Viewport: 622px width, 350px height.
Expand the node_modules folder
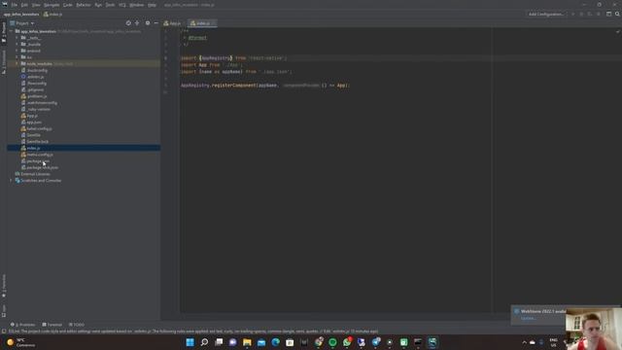coord(17,63)
